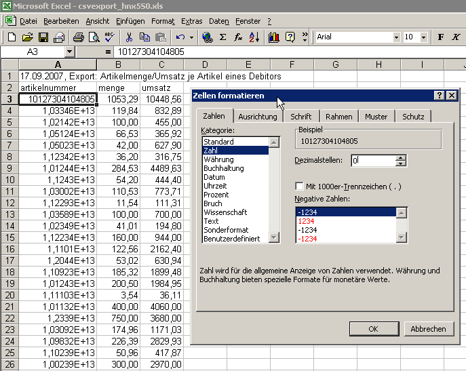Click the Dezimalstellen input field

tap(373, 161)
